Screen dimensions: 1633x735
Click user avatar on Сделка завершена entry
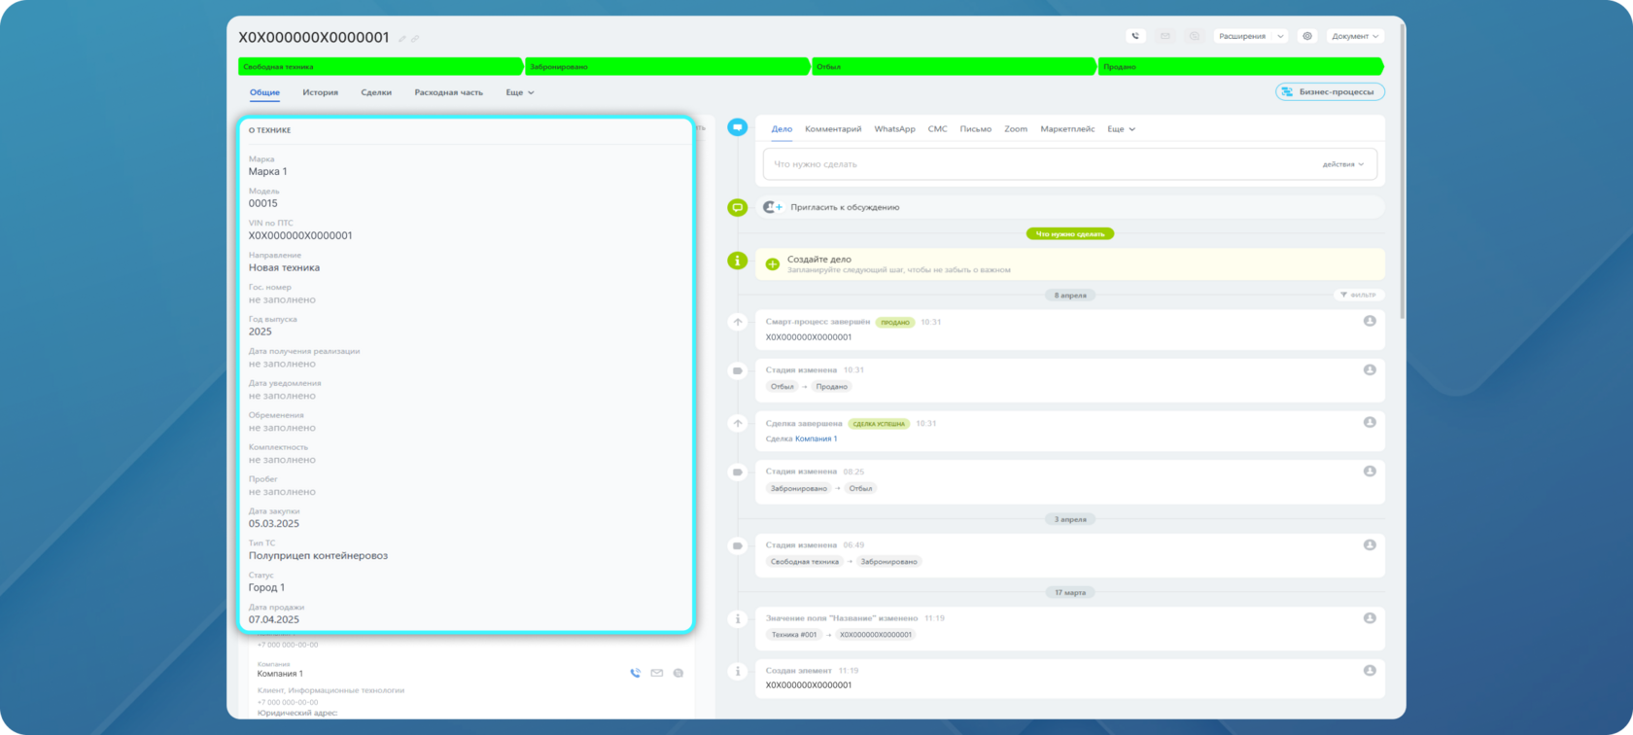click(x=1370, y=422)
